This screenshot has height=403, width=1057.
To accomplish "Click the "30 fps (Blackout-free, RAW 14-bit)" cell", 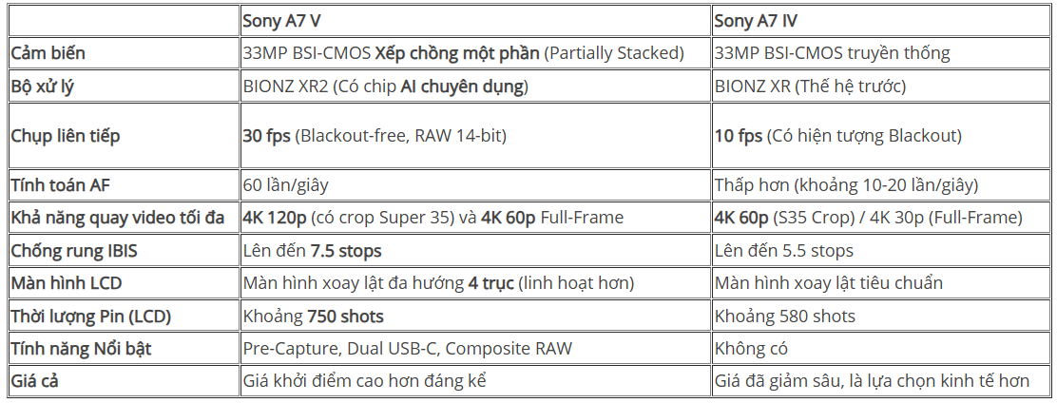I will [375, 136].
